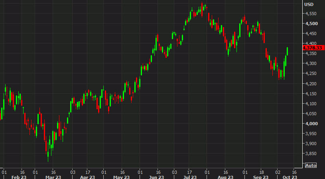Click the 4,000 price axis label
The width and height of the screenshot is (325, 179).
point(311,124)
